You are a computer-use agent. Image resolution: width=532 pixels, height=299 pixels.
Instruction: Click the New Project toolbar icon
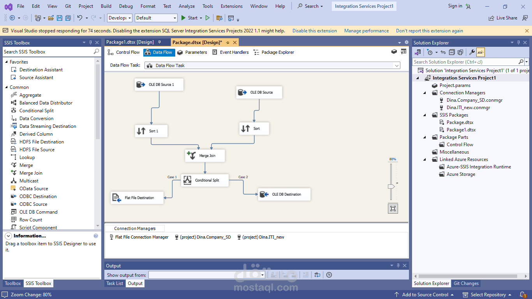point(38,18)
